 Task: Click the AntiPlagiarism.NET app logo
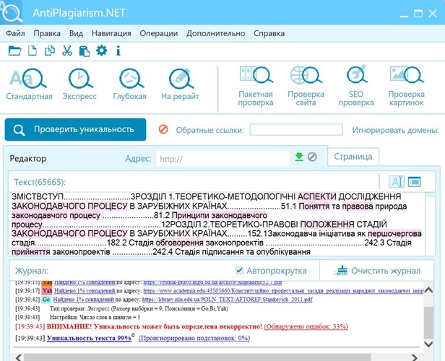[x=11, y=12]
